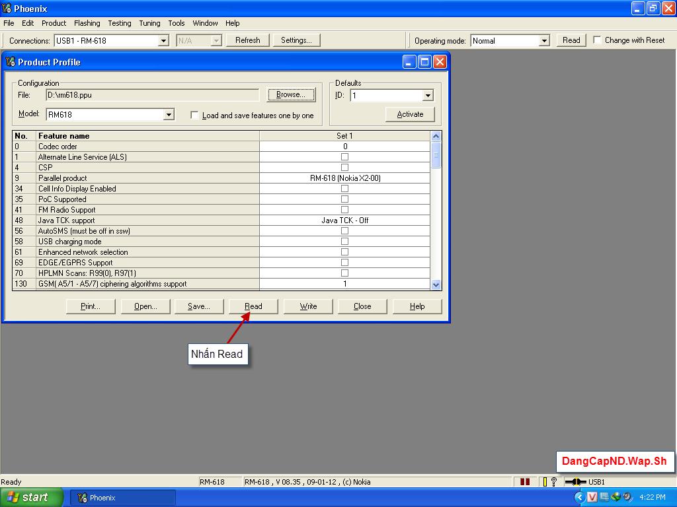Open connection Settings
Screen dimensions: 677x507
296,40
